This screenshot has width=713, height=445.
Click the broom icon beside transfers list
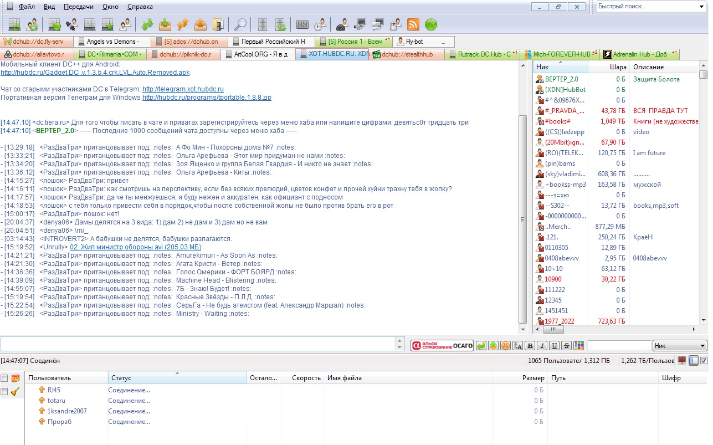(16, 392)
